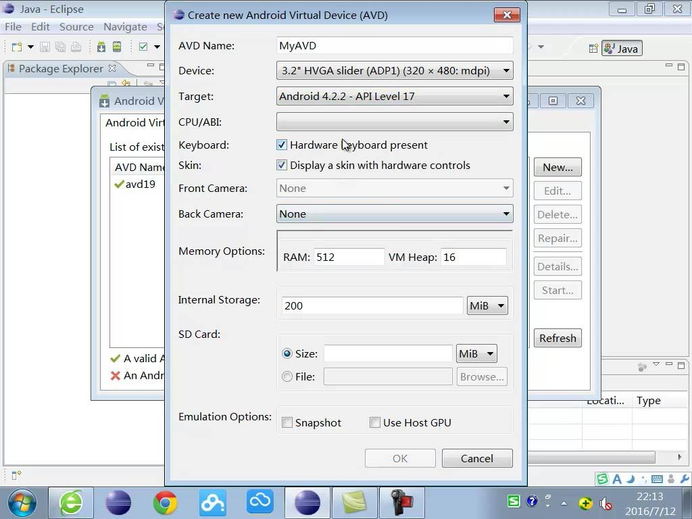Click the Open Perspective icon
This screenshot has width=692, height=519.
[593, 48]
